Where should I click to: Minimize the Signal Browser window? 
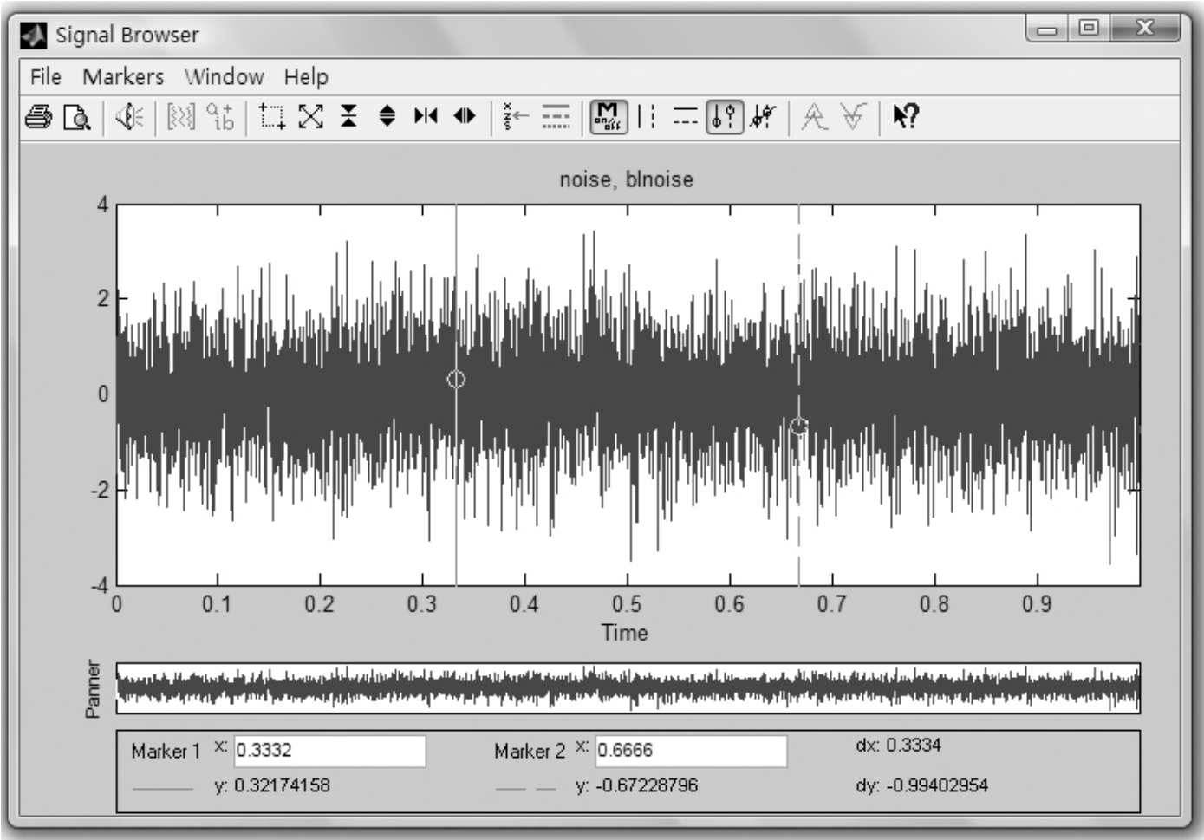pos(1047,29)
